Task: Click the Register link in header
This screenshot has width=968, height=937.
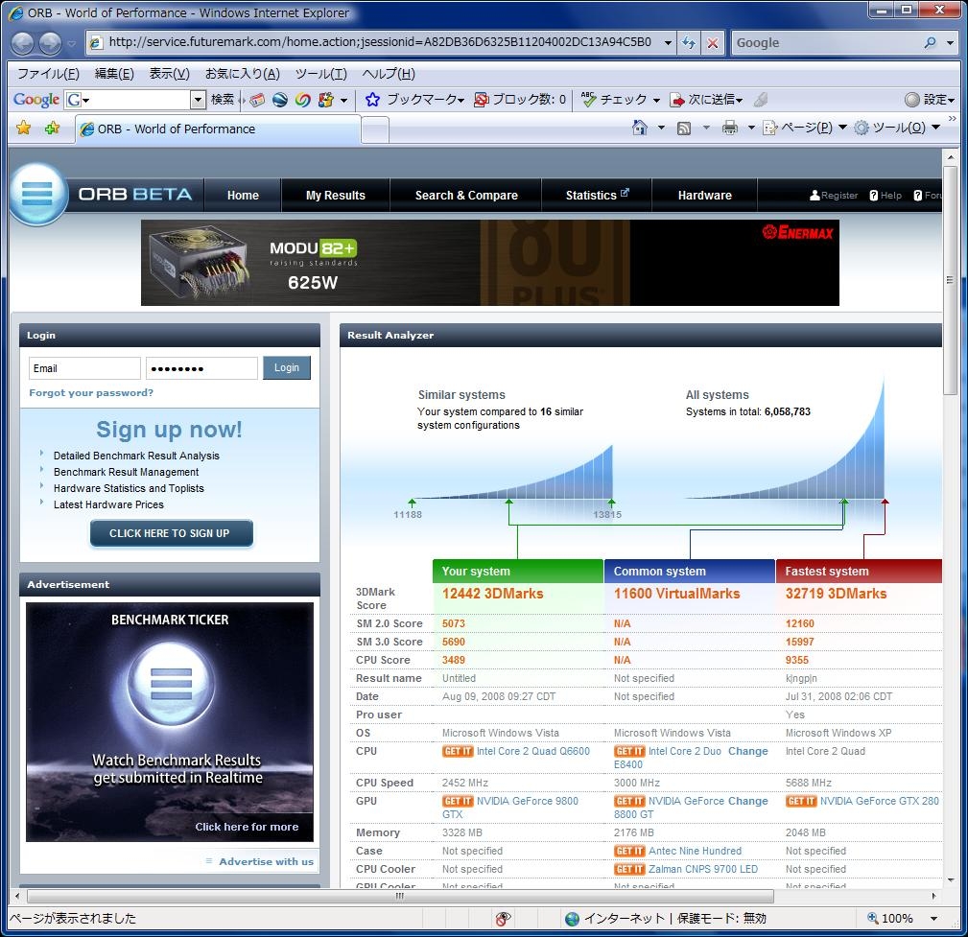Action: 834,195
